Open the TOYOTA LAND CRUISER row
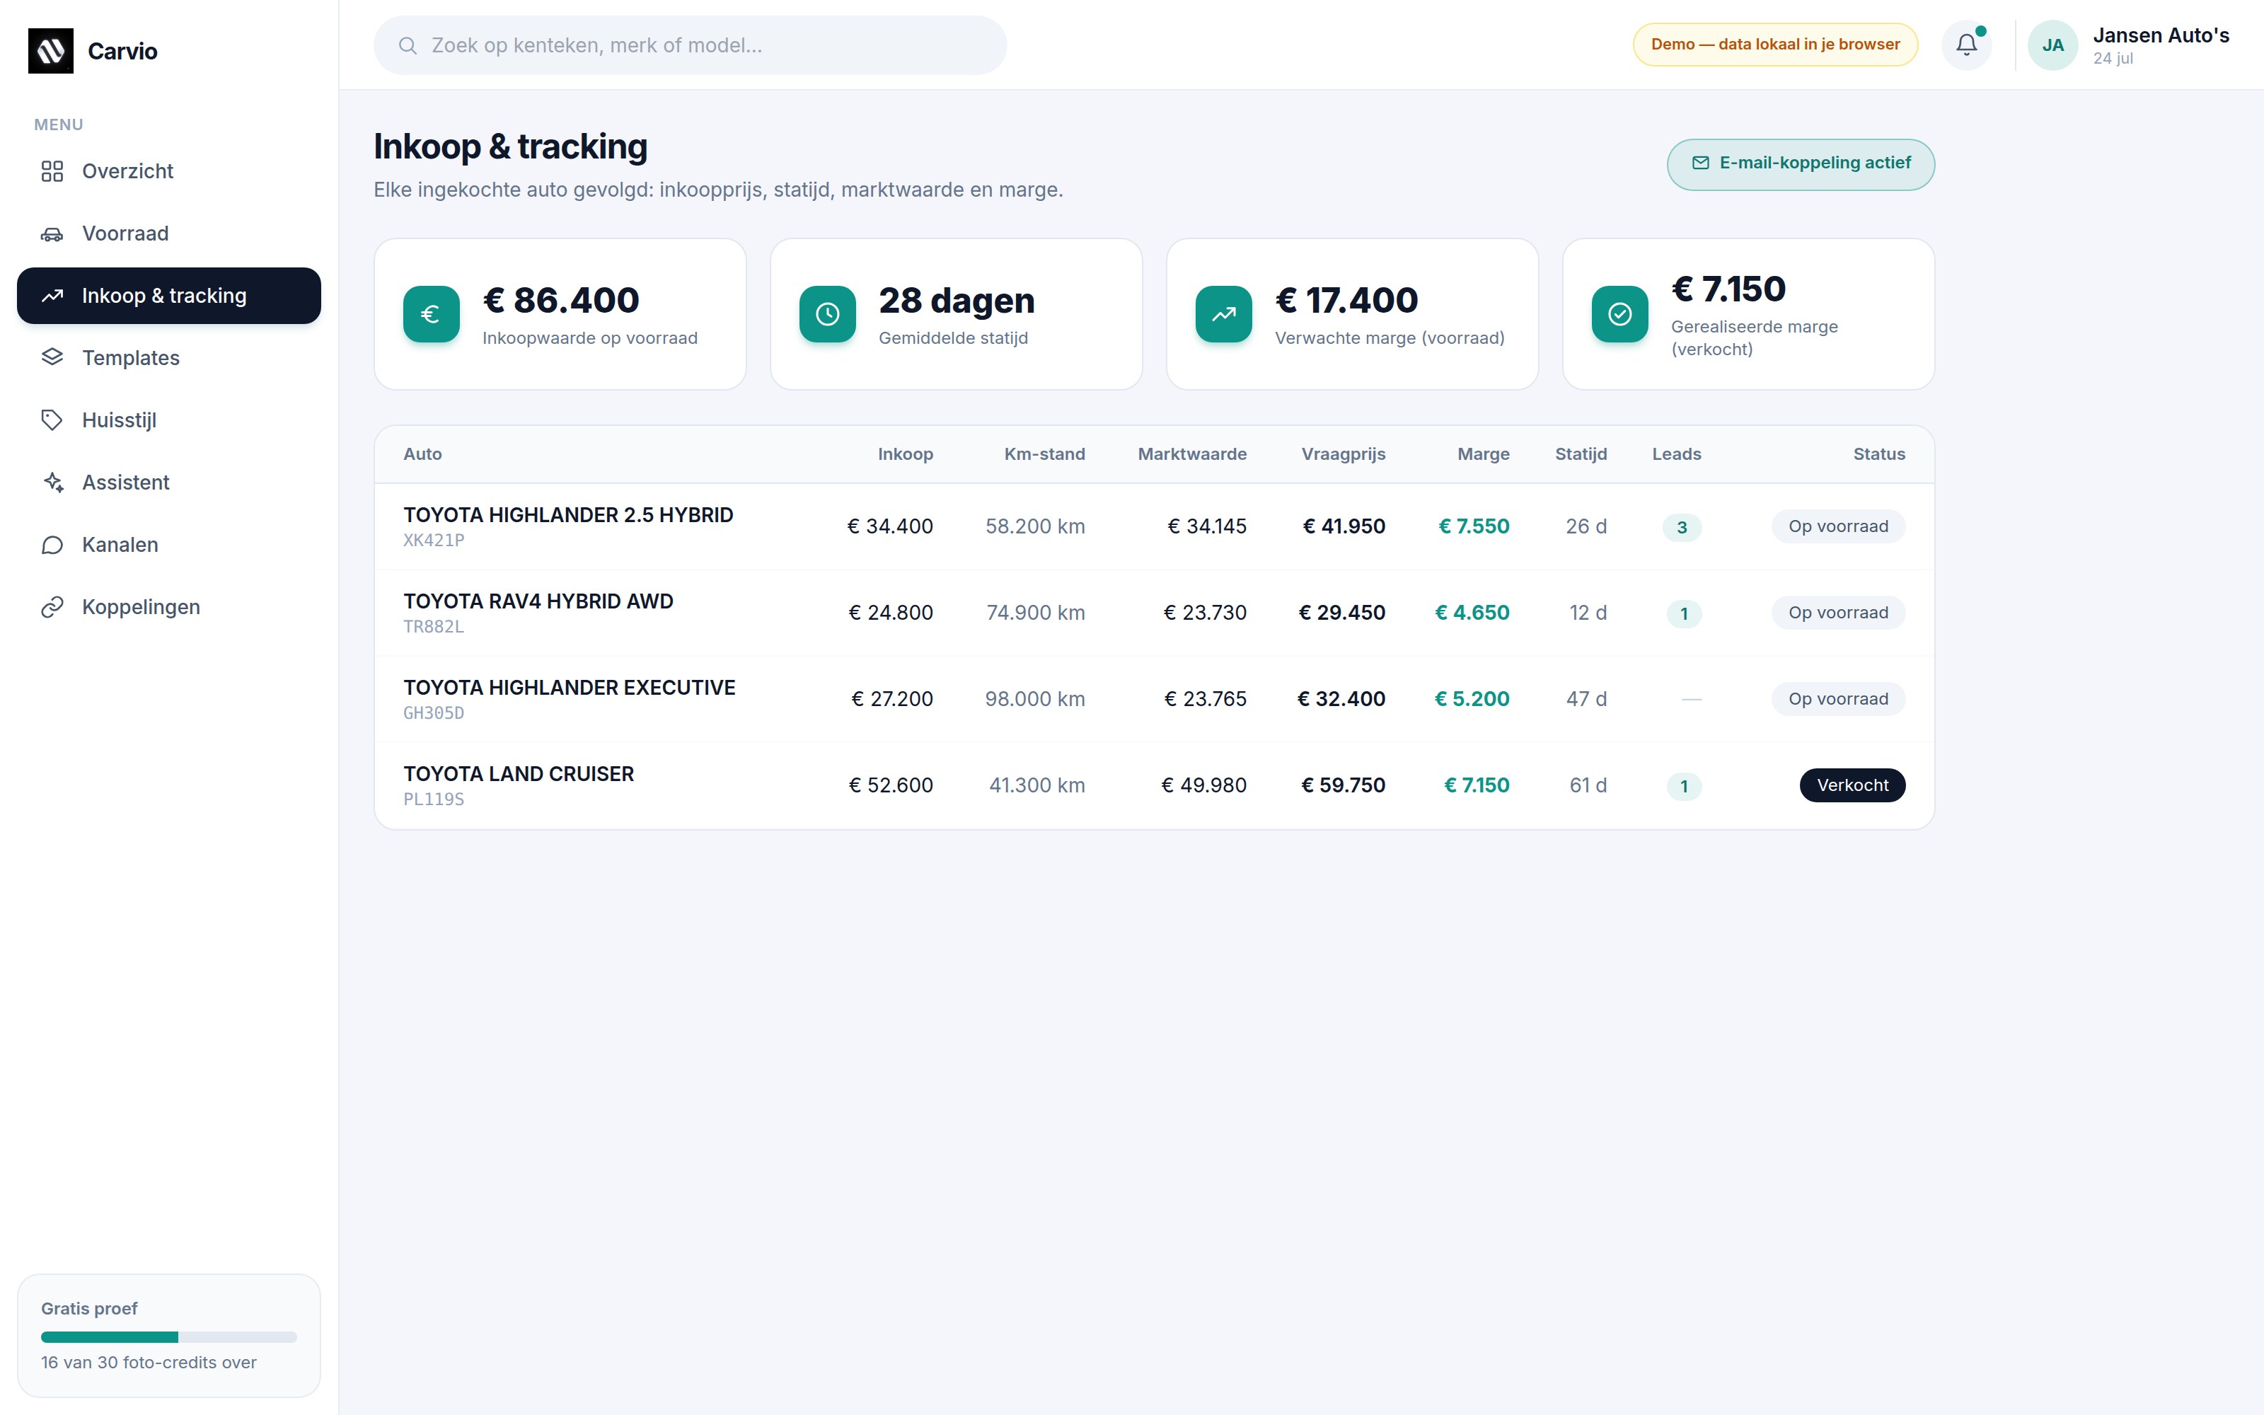The height and width of the screenshot is (1415, 2264). [x=1153, y=785]
